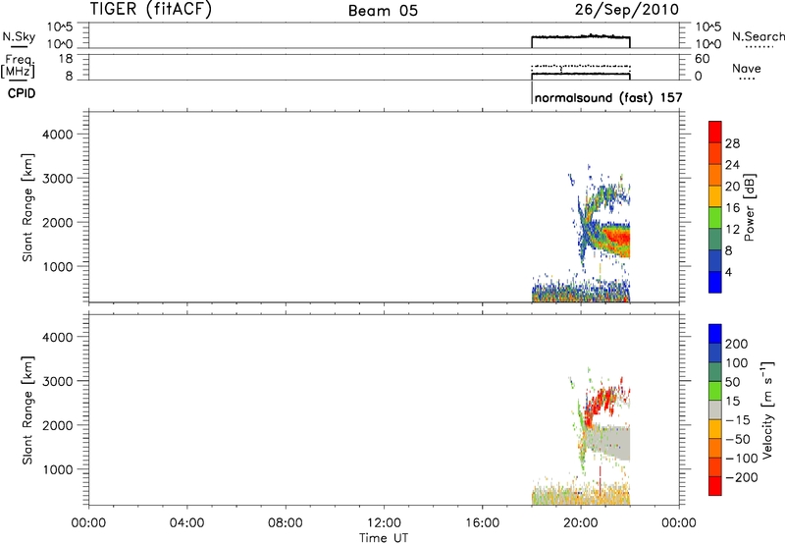Screen dimensions: 785x544
Task: Click the 'TIGER (fitACF)' title text
Action: point(151,9)
